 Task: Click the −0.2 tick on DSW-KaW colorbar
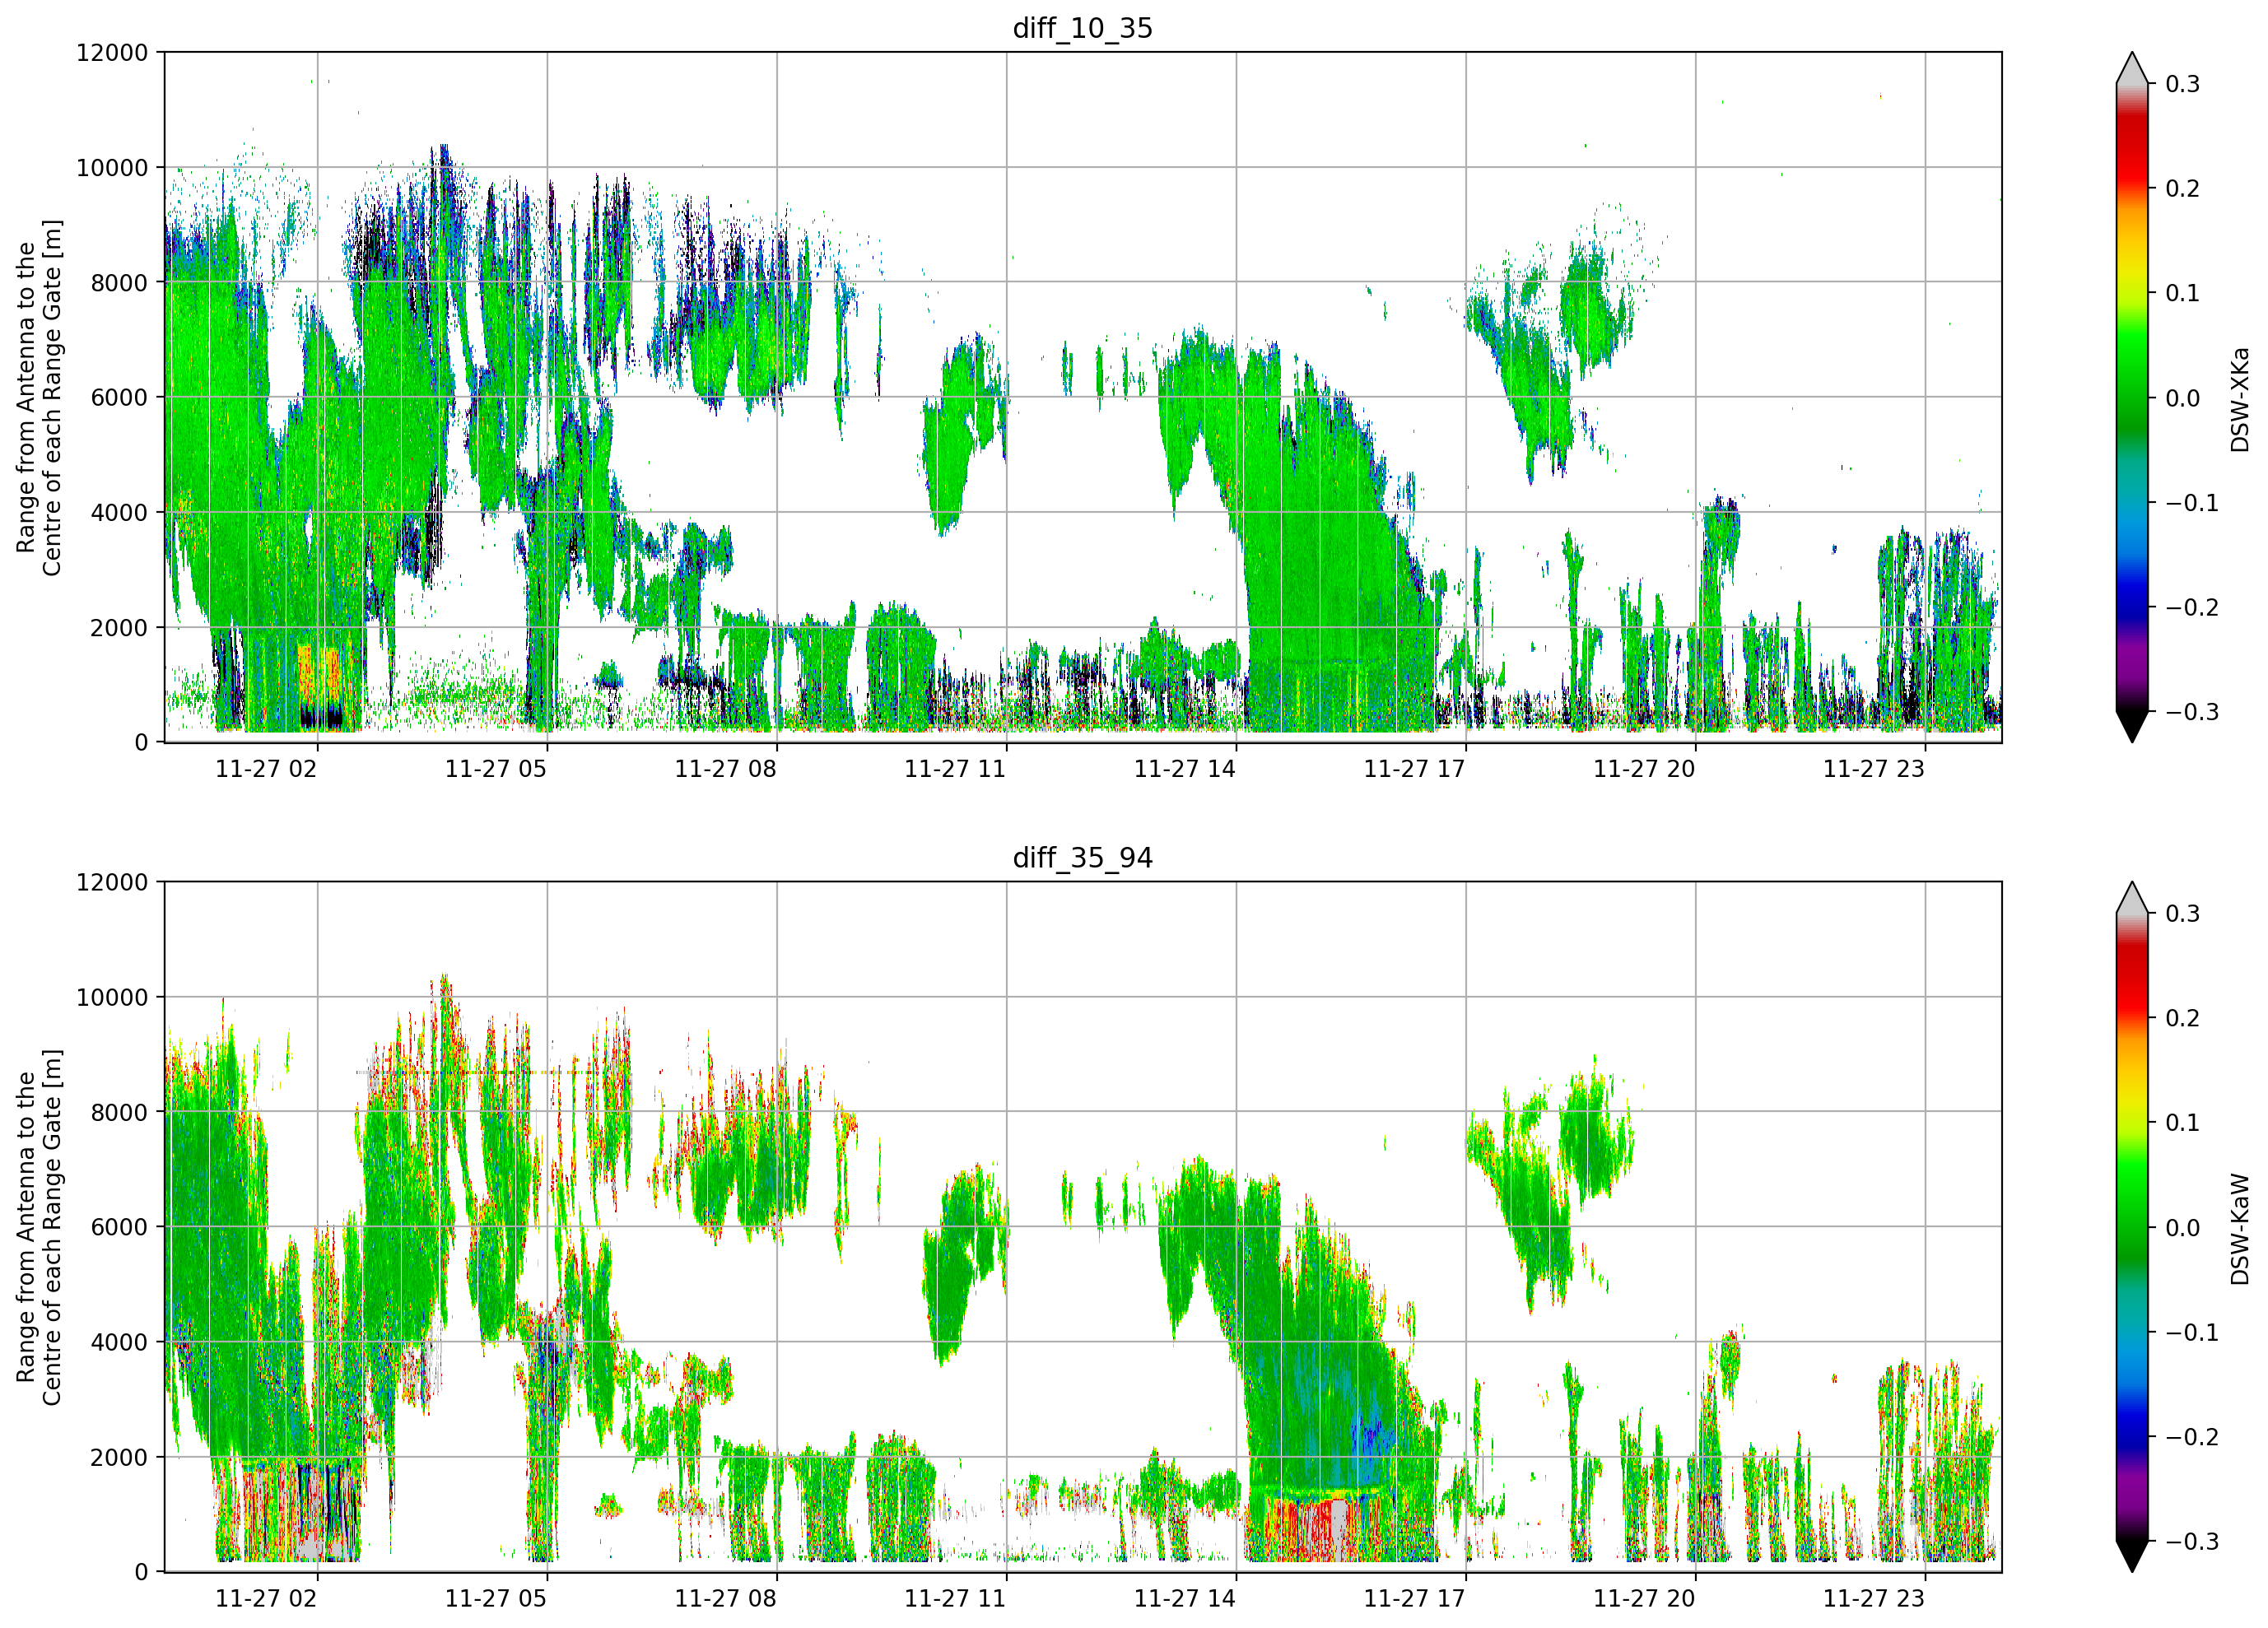[2192, 1437]
